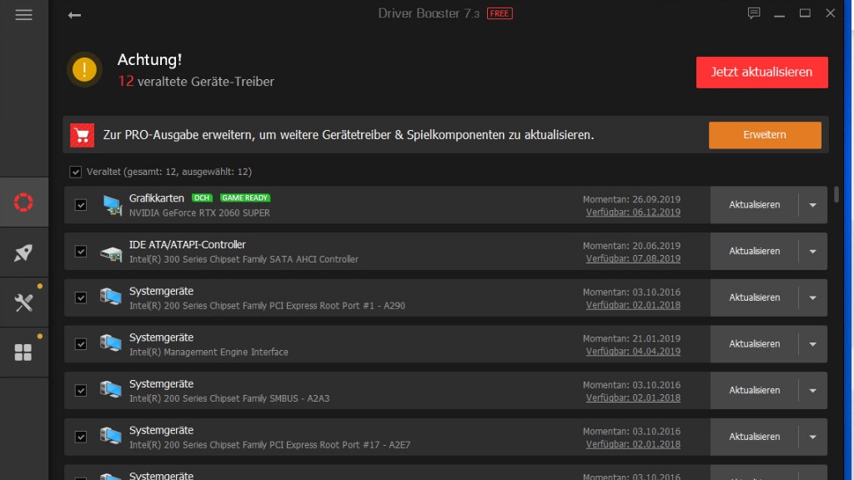Image resolution: width=854 pixels, height=480 pixels.
Task: Click the feedback message icon in the titlebar
Action: [754, 13]
